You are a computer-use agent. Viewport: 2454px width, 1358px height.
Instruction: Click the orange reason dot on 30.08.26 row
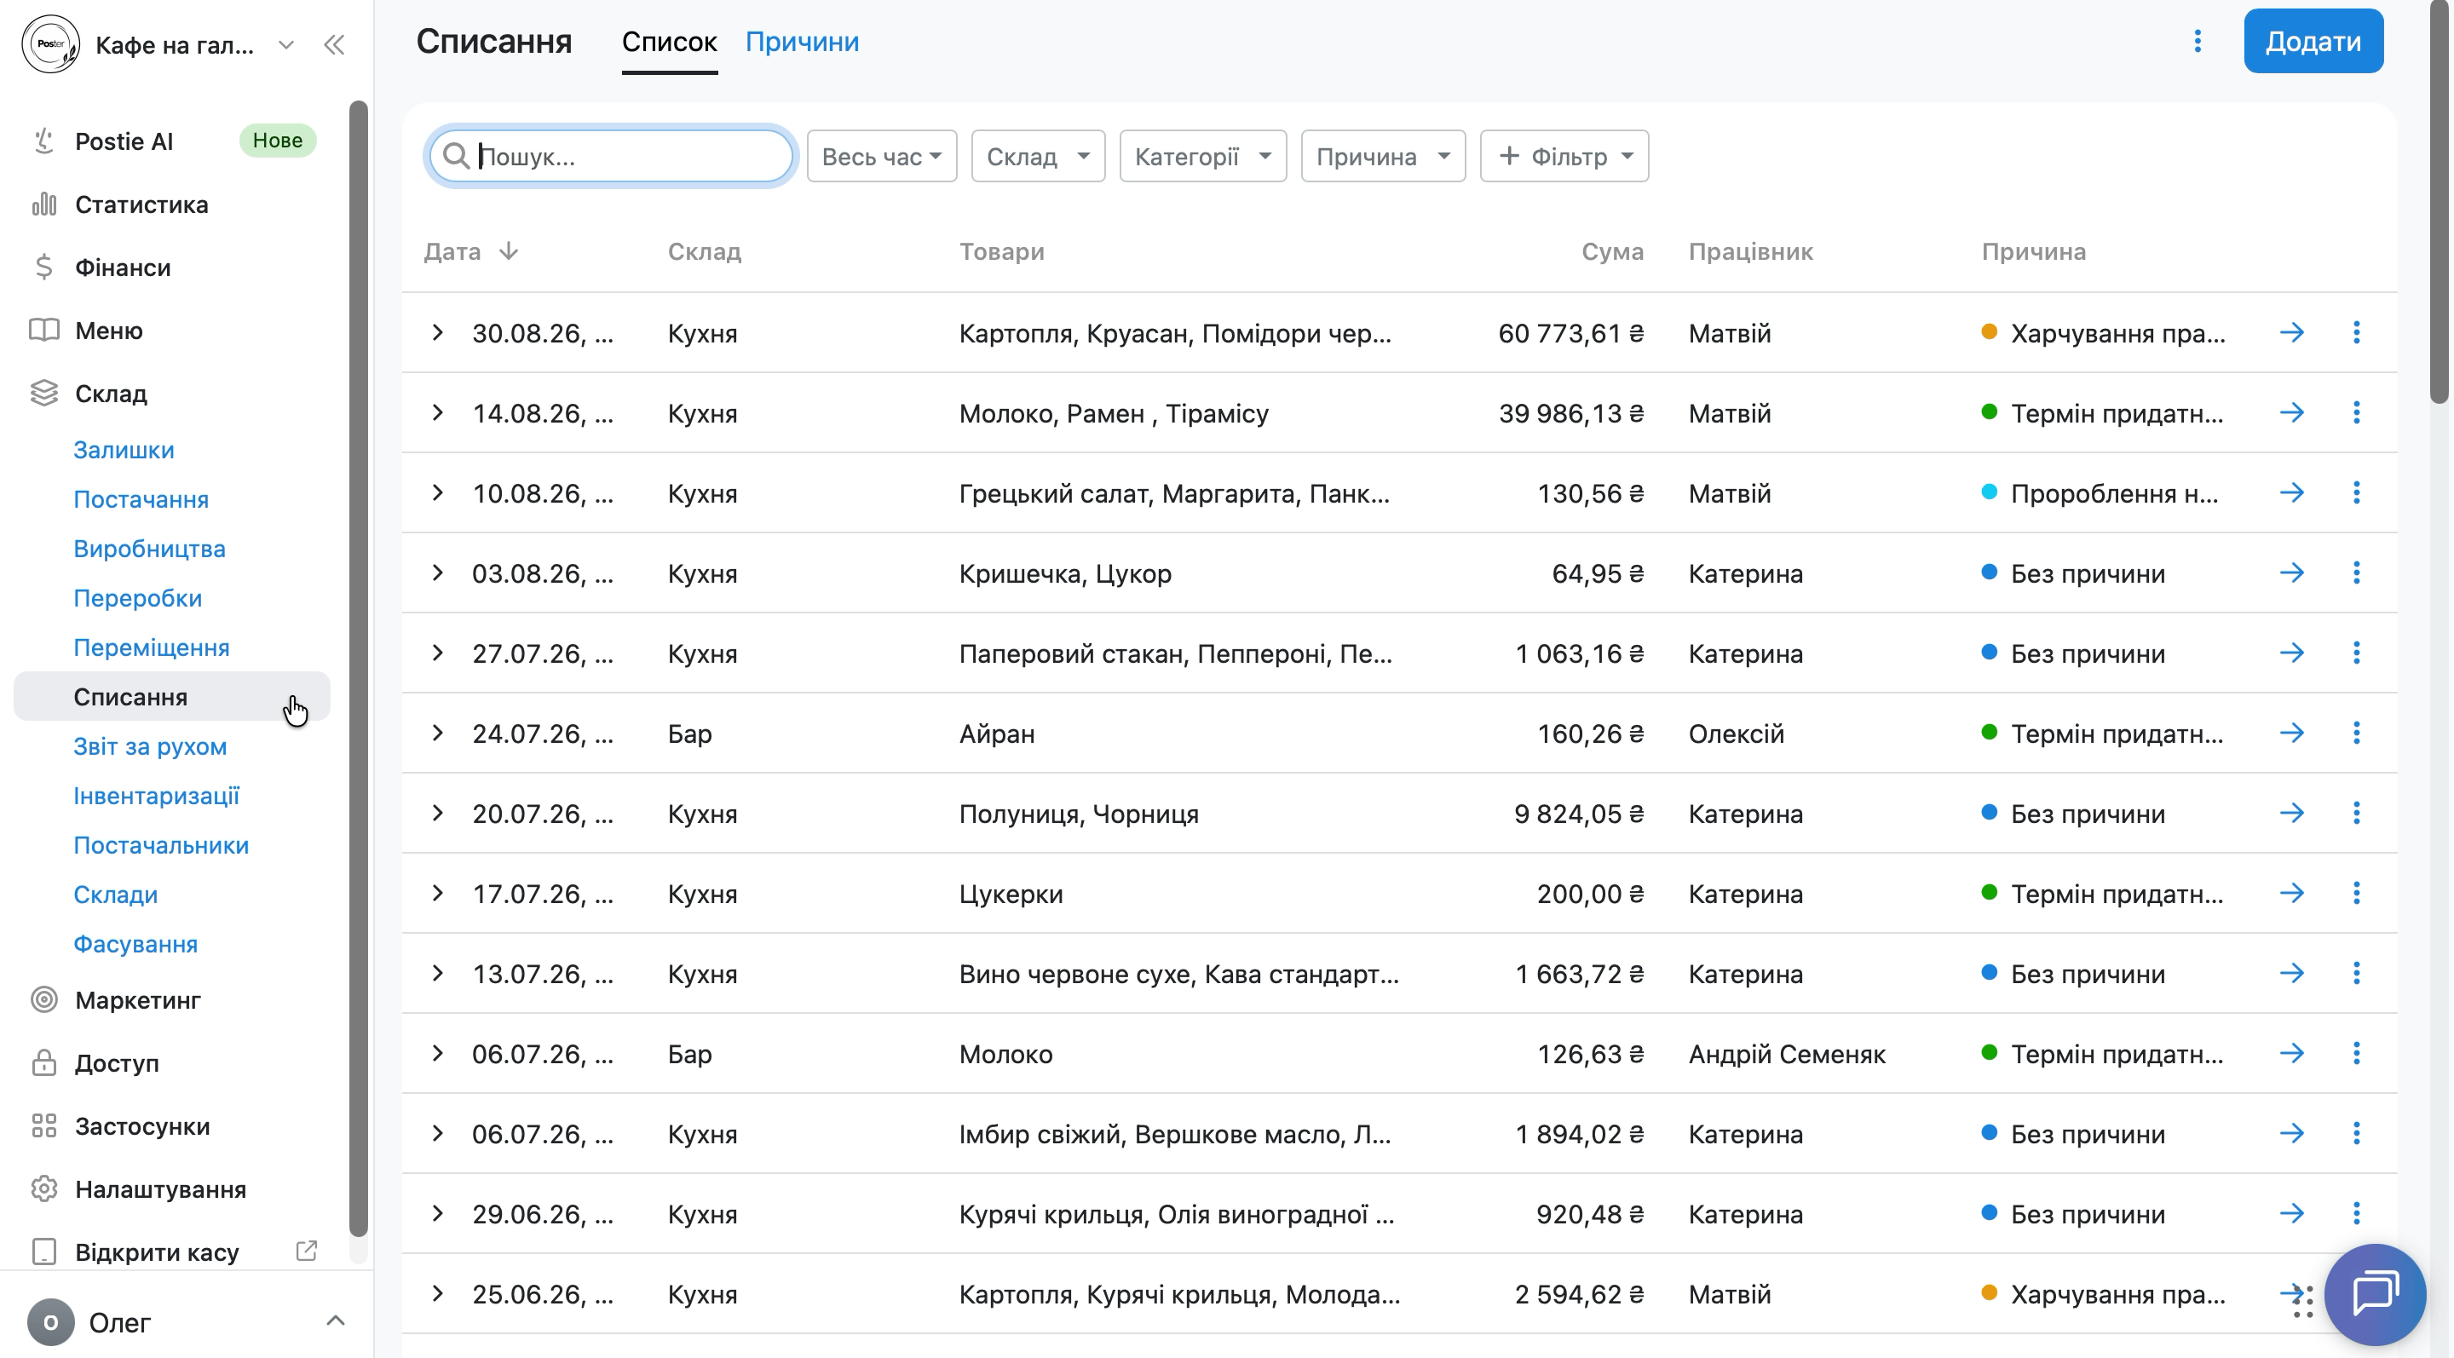[x=1989, y=331]
